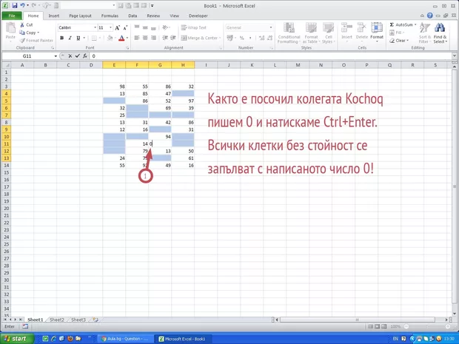Click Microsoft Excel - Book1 taskbar button
Viewport: 459px width, 344px height.
point(182,339)
